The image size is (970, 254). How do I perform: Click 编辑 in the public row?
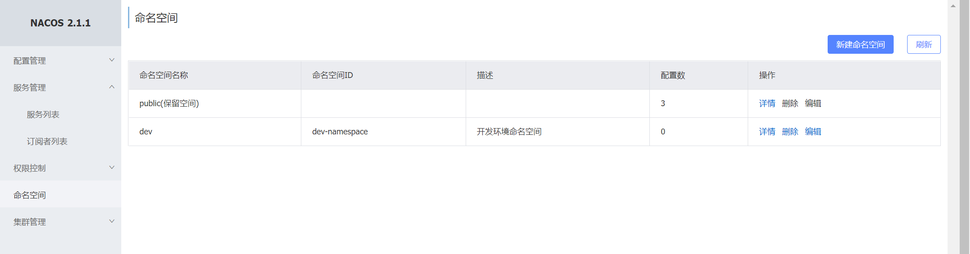pos(813,103)
